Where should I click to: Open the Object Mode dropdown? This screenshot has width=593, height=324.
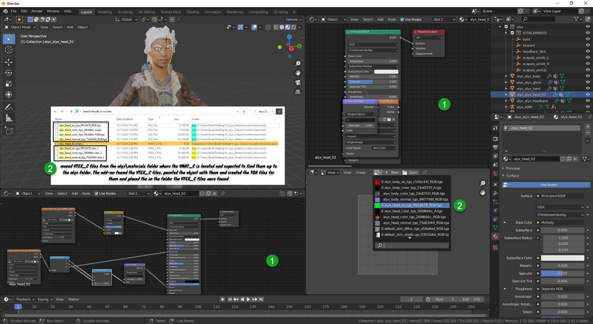point(20,27)
